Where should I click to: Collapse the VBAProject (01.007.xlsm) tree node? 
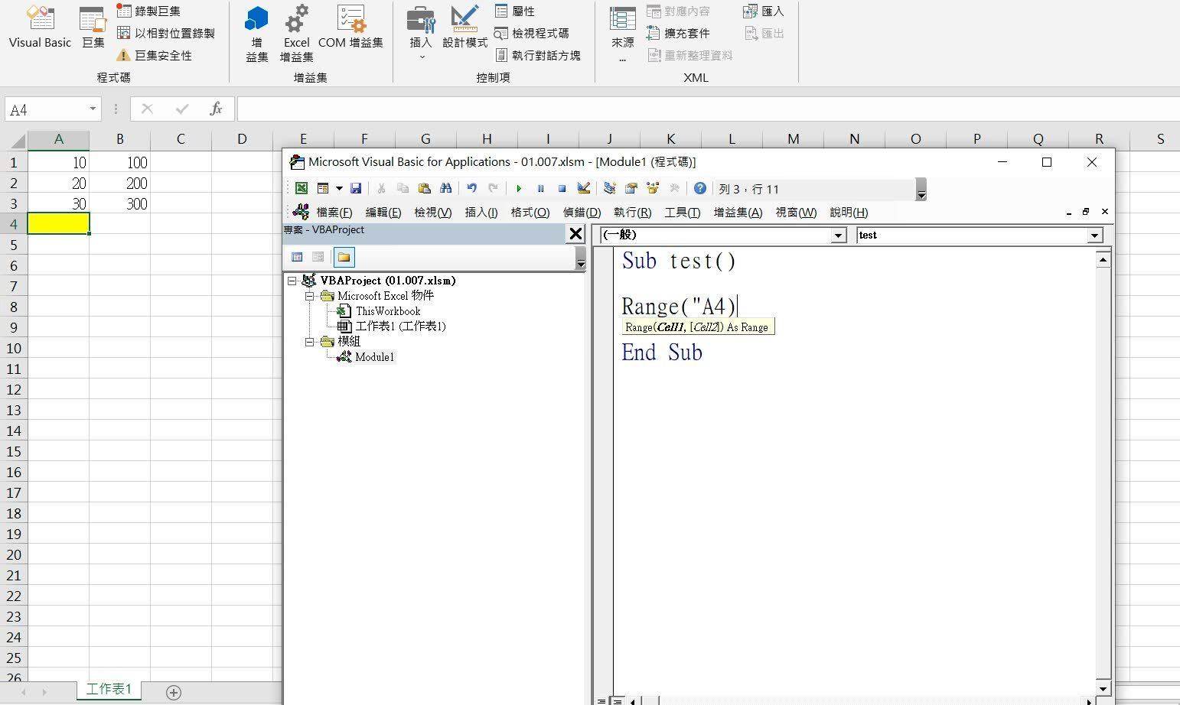pyautogui.click(x=292, y=281)
